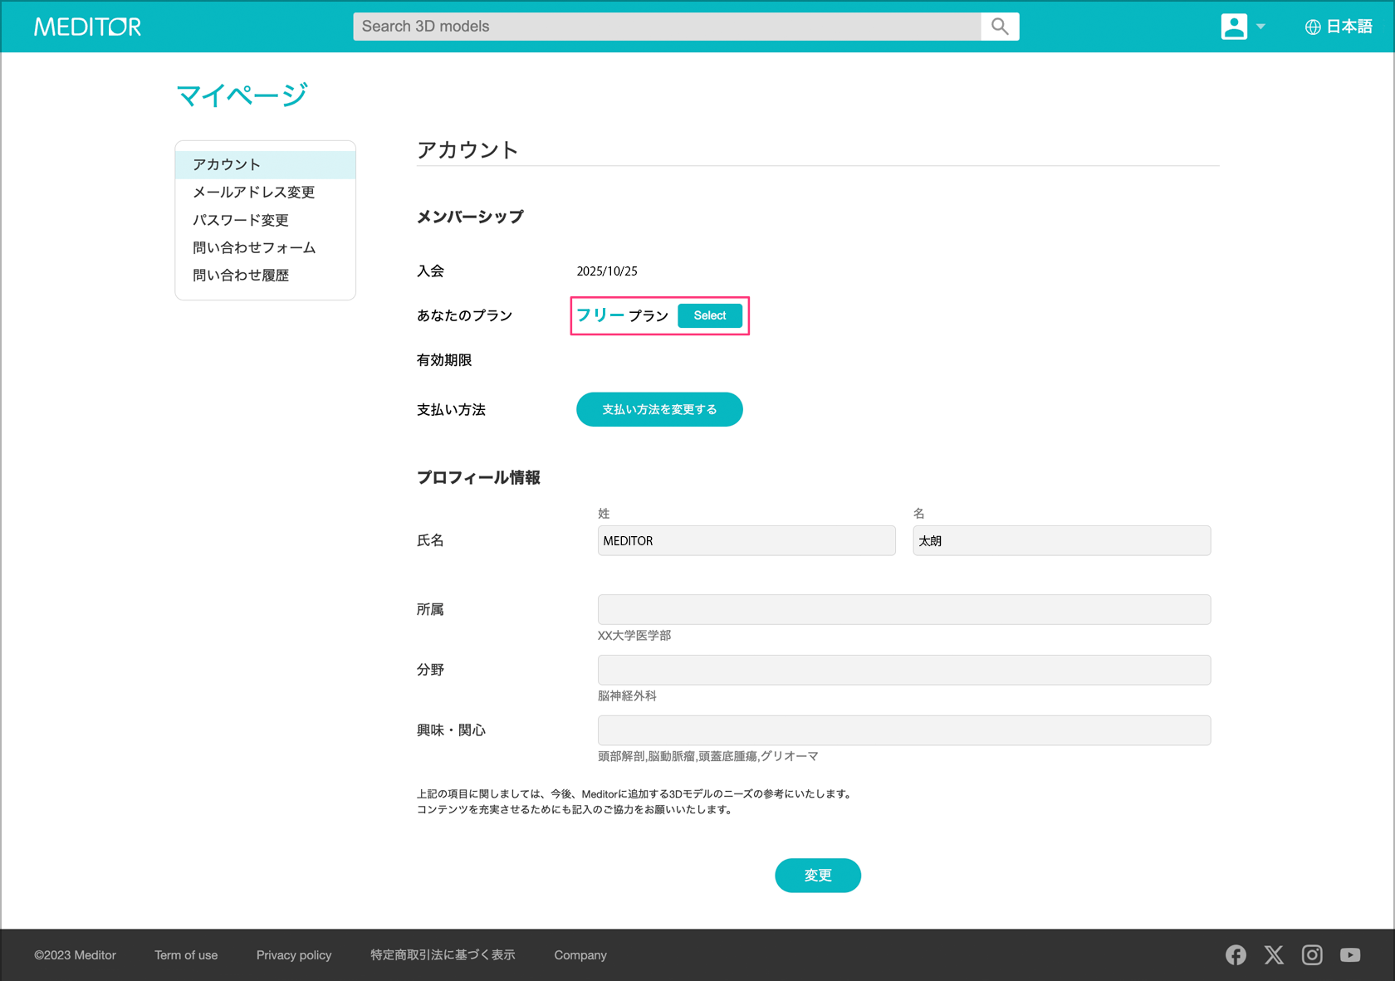Open the user profile avatar icon

(x=1234, y=27)
